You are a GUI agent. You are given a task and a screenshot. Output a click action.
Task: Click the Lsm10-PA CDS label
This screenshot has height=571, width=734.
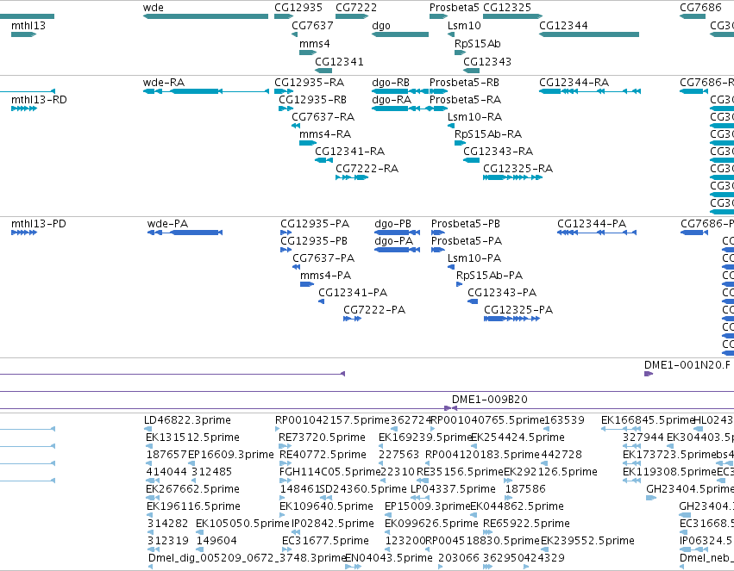(474, 258)
